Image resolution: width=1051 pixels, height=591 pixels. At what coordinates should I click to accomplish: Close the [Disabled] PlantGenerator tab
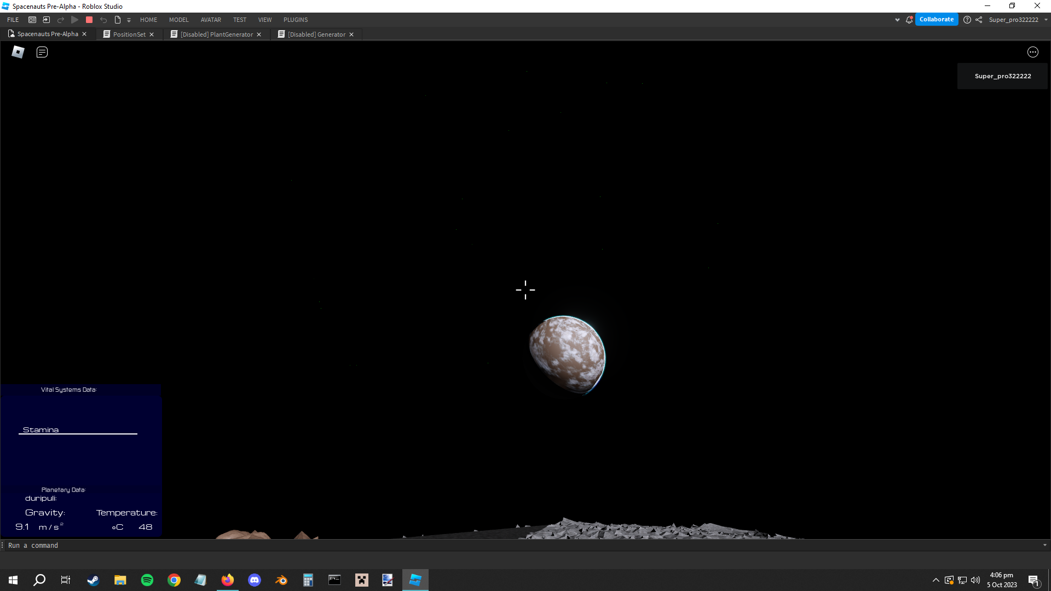coord(258,34)
